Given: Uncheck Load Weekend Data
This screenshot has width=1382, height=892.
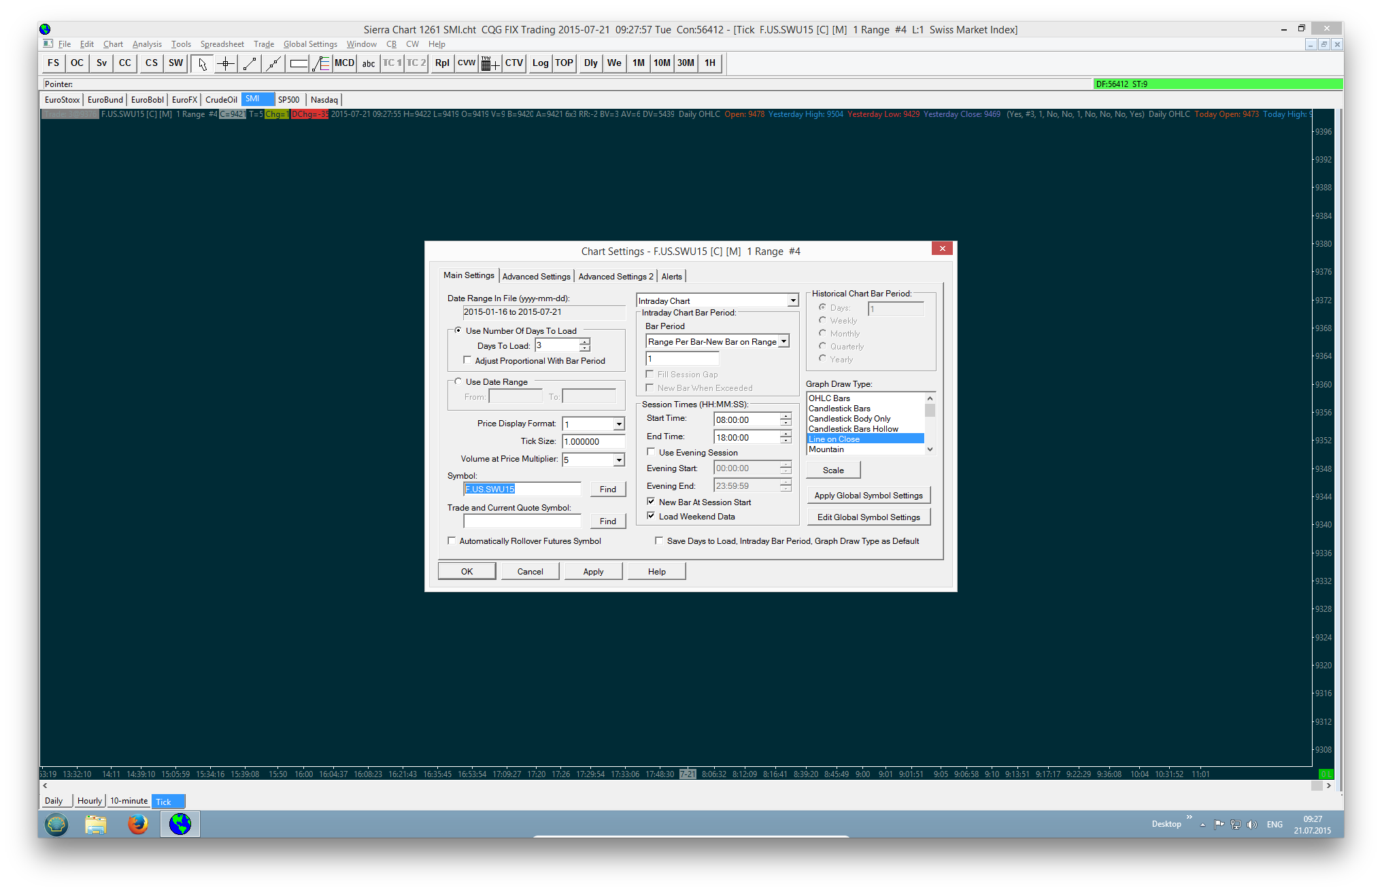Looking at the screenshot, I should point(651,516).
